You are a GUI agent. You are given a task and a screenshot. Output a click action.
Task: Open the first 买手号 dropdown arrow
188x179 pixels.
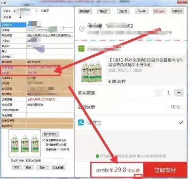(37, 11)
